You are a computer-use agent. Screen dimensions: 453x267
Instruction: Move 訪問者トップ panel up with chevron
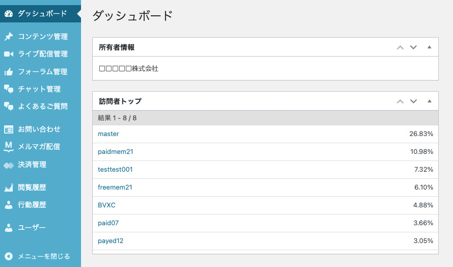400,101
